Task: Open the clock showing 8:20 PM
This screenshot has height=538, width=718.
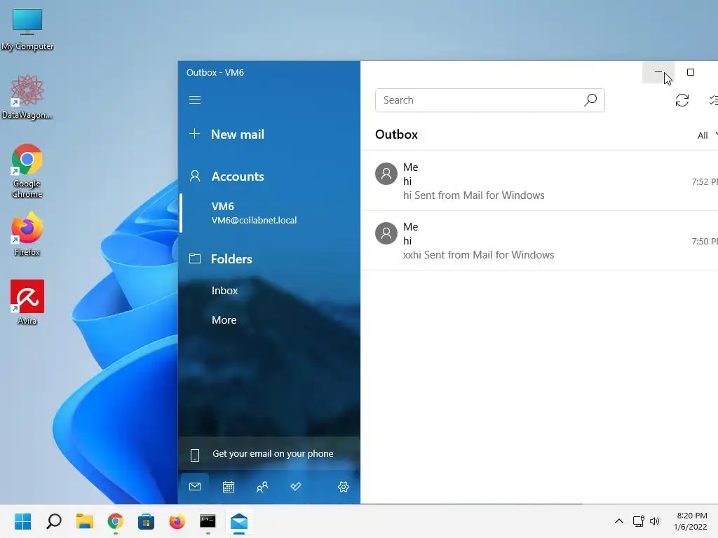Action: 691,521
